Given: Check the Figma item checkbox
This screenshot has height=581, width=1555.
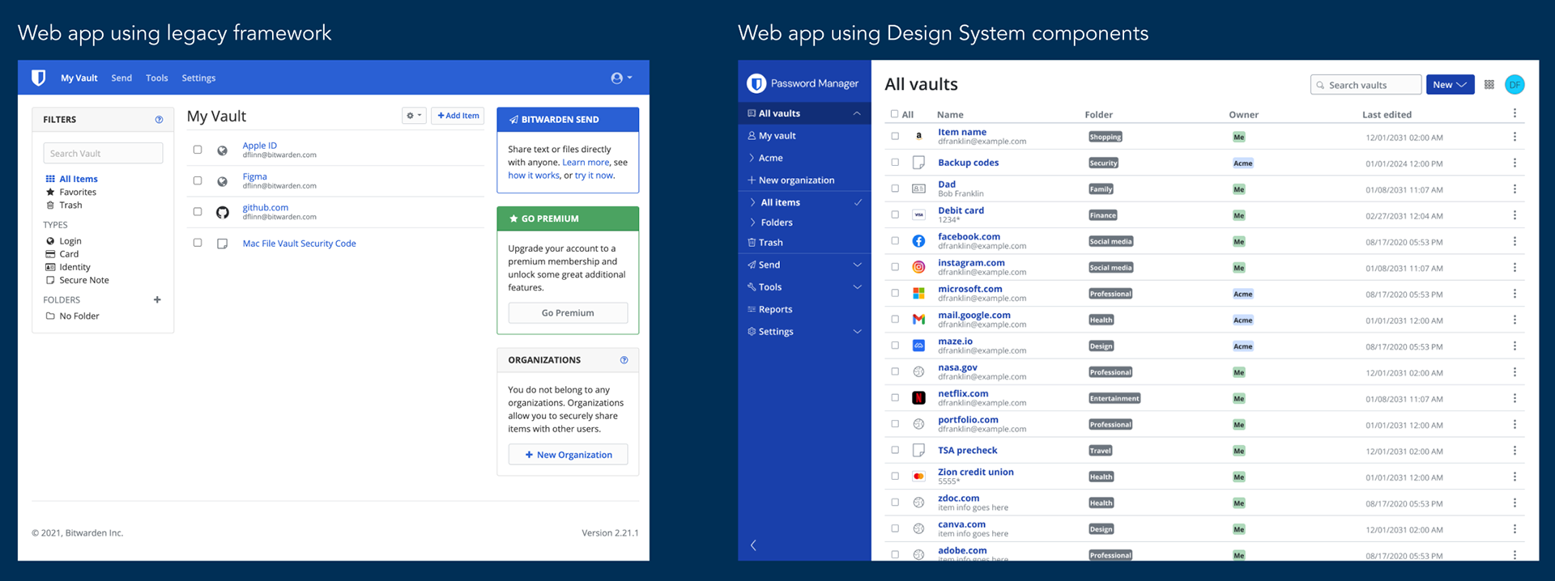Looking at the screenshot, I should [x=198, y=180].
